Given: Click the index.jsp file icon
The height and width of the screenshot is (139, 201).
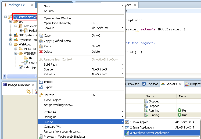Looking at the screenshot, I should pyautogui.click(x=21, y=67).
